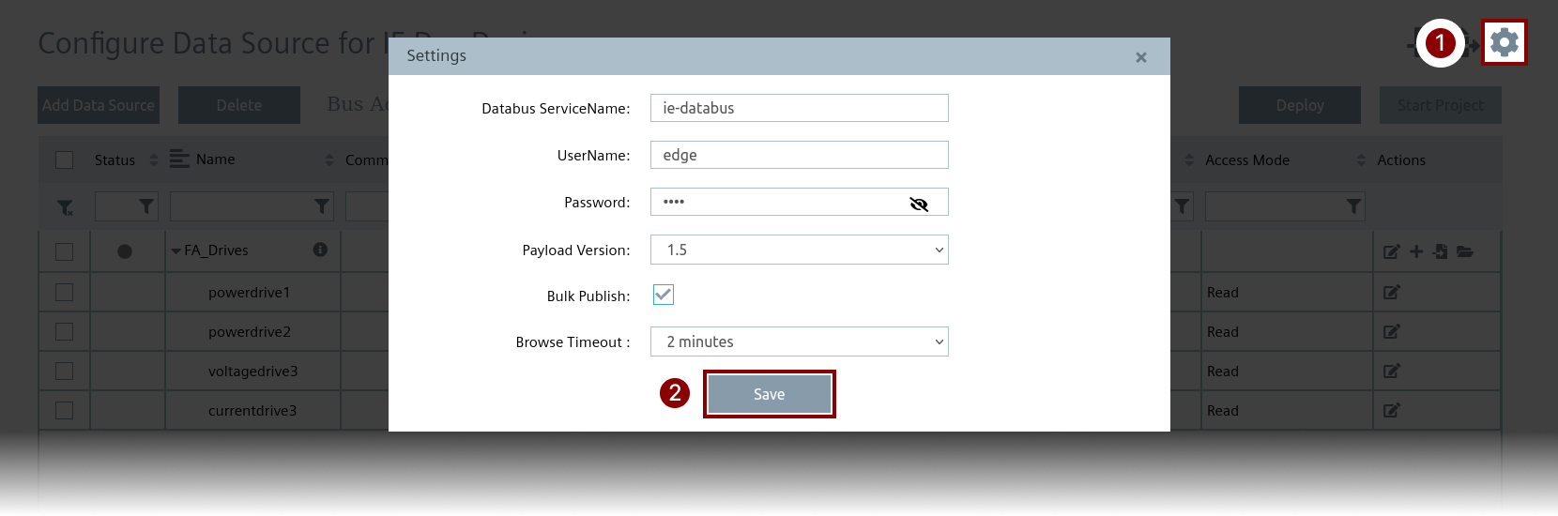Focus the Databus ServiceName field
Screen dimensions: 1558x516
(x=800, y=108)
